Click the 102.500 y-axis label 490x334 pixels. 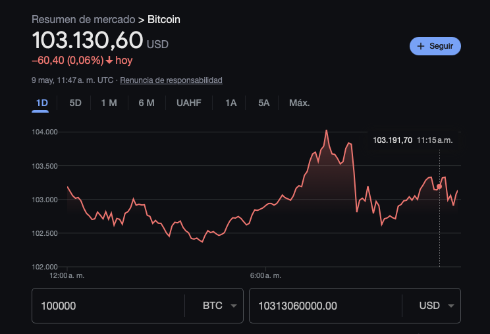[45, 233]
